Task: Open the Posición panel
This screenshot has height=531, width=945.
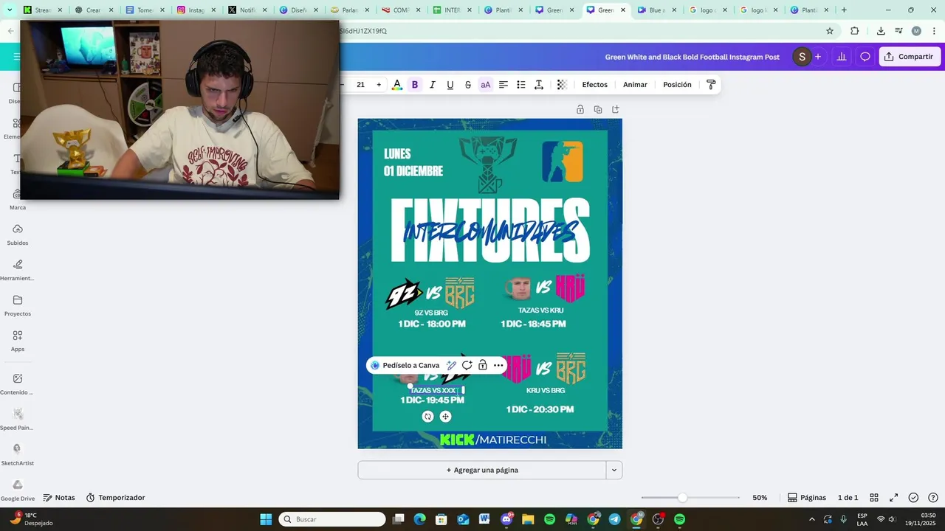Action: coord(677,85)
